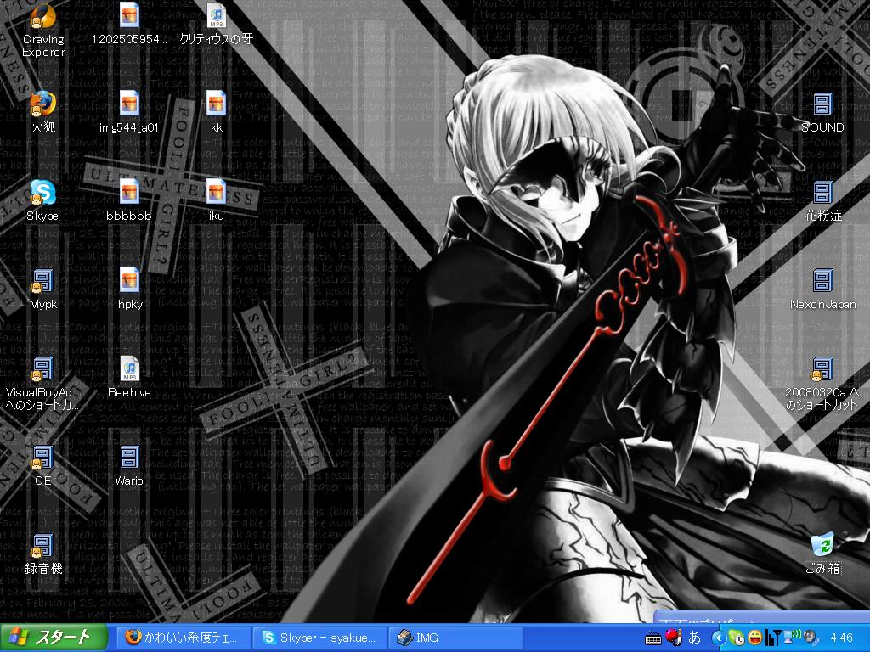Select the VisualBoyAdvance shortcut icon

point(42,370)
